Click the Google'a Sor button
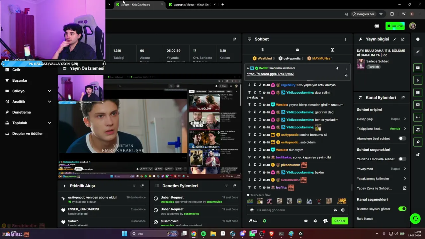 363,14
